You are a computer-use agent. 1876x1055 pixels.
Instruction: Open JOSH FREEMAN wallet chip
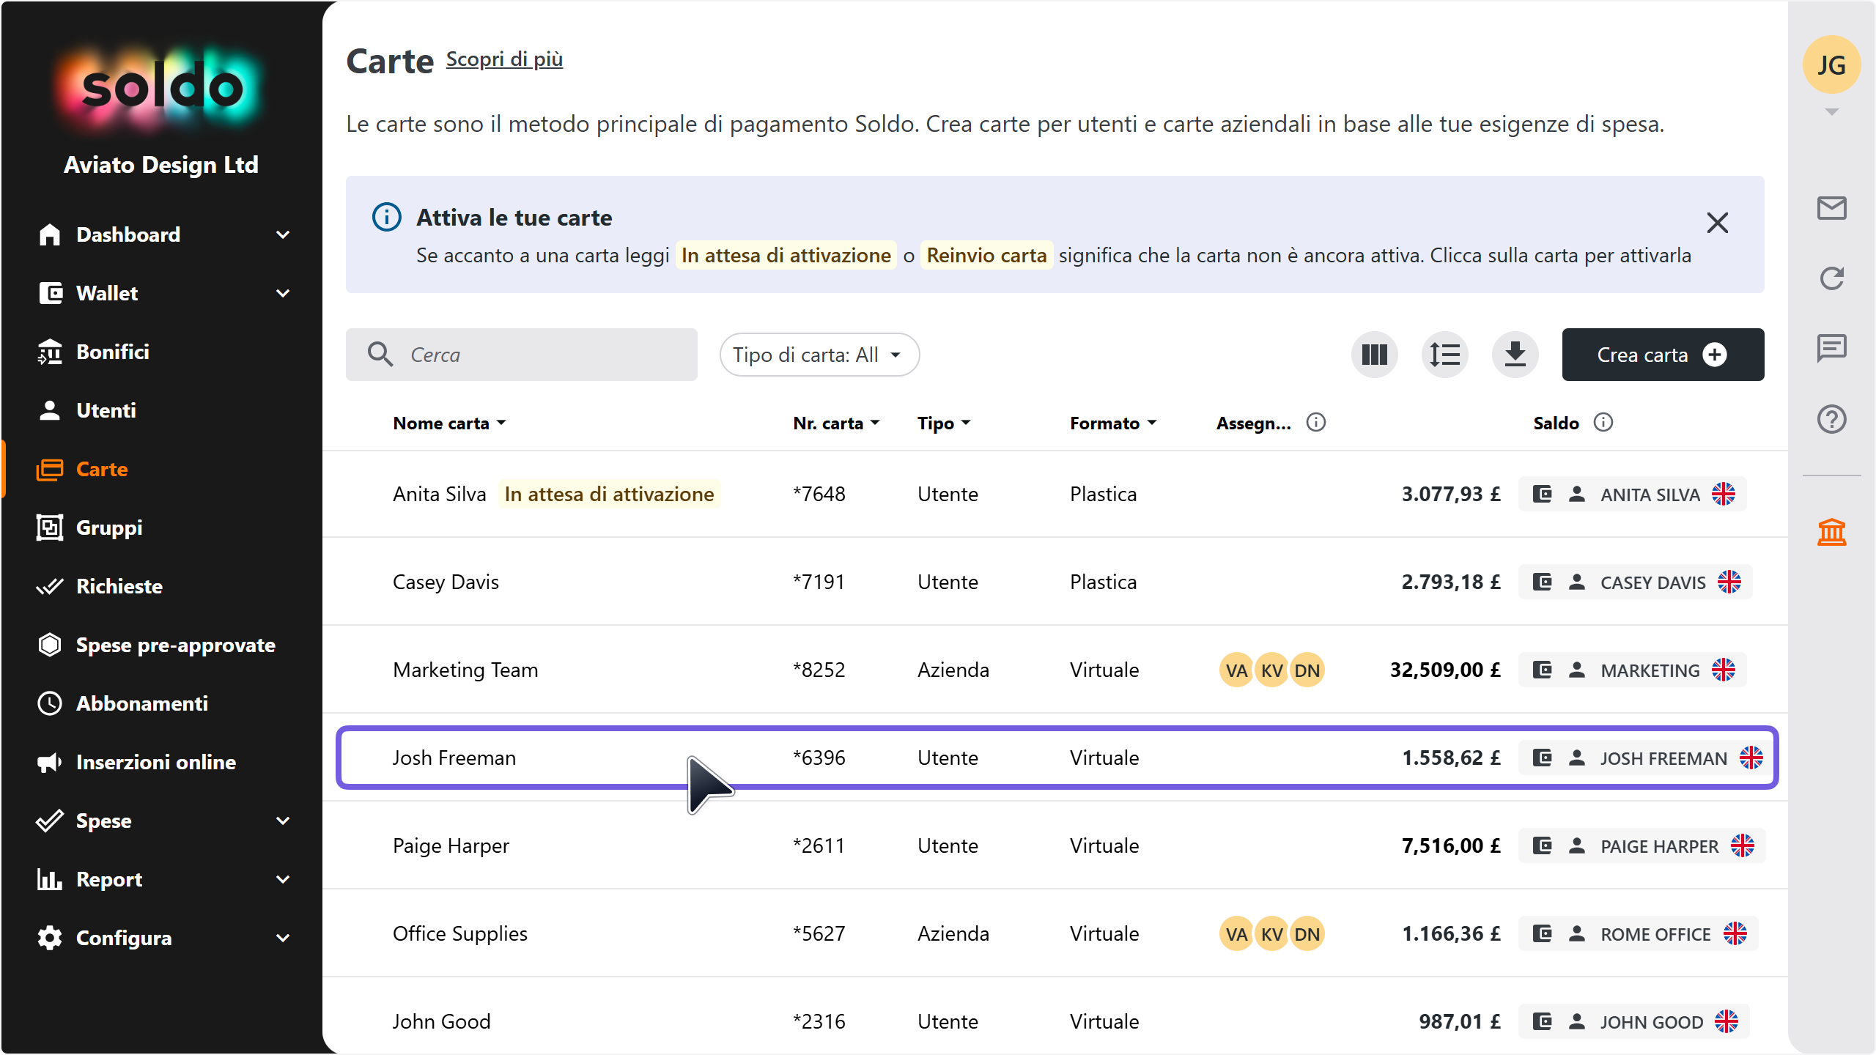pos(1646,758)
